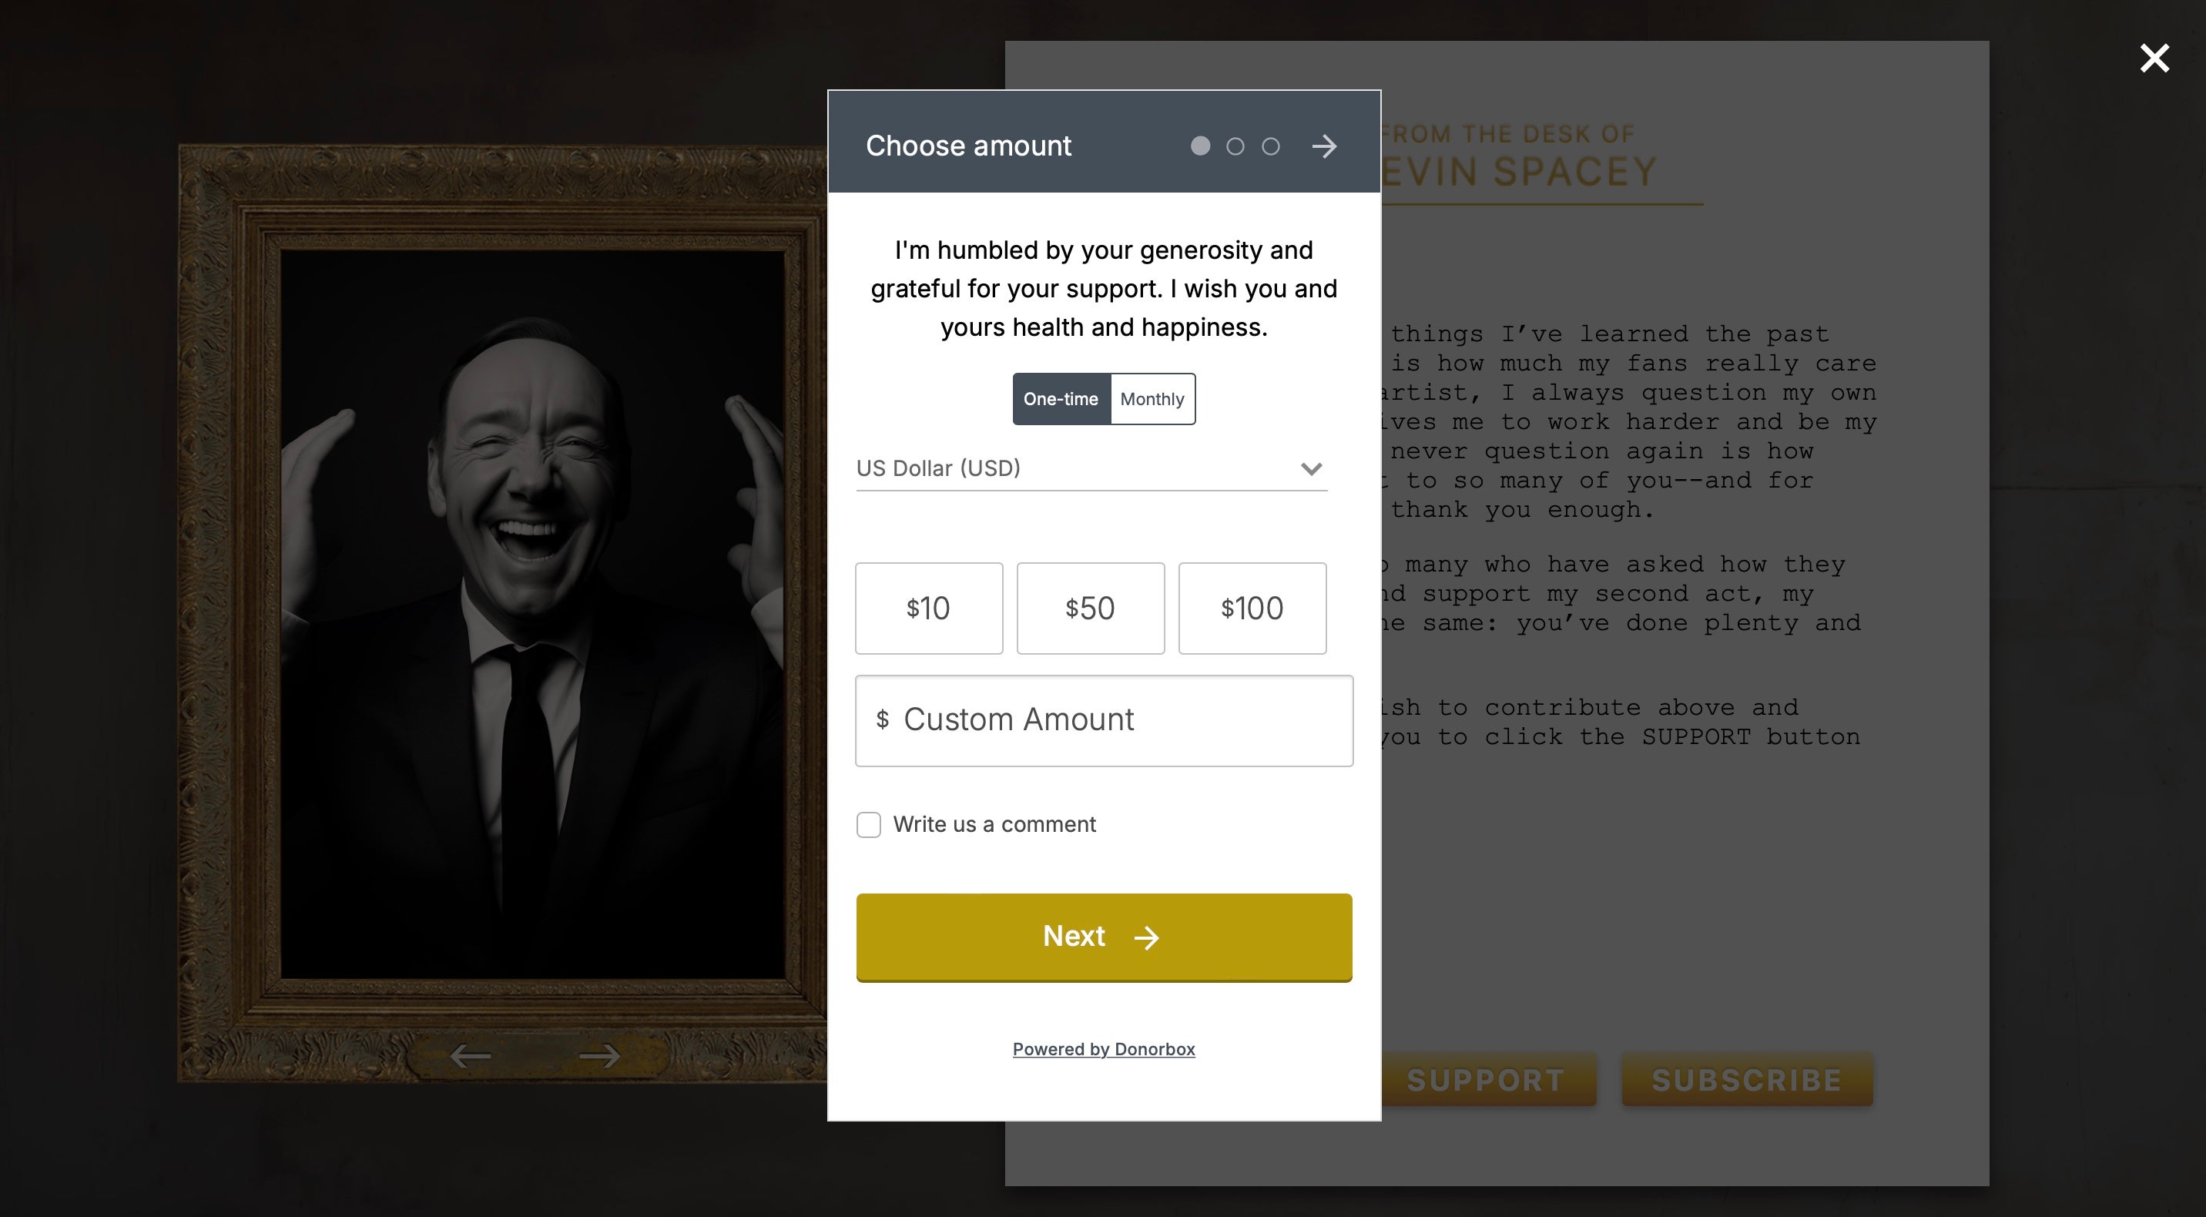Jump to the second step dot
The width and height of the screenshot is (2206, 1217).
[1235, 146]
